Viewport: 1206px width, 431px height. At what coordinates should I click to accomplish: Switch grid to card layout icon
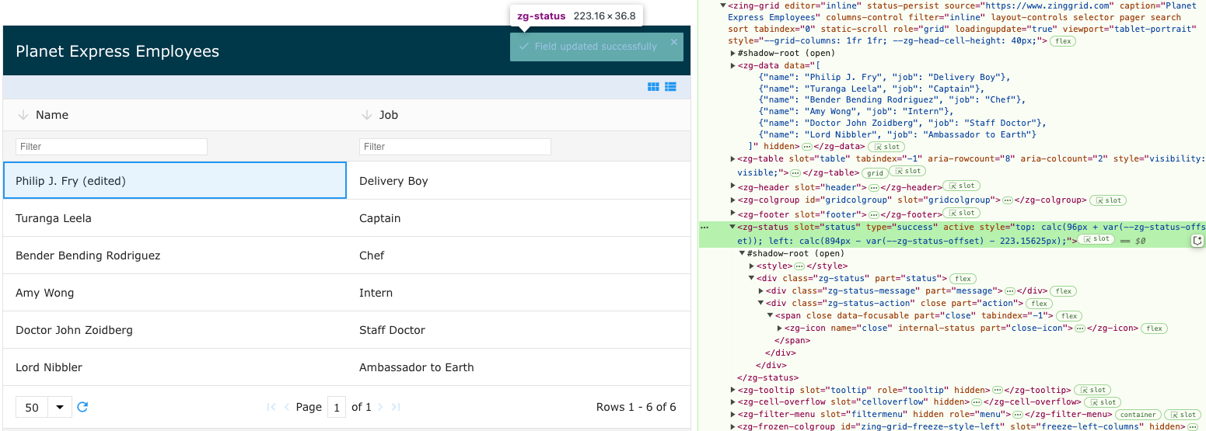click(x=654, y=87)
